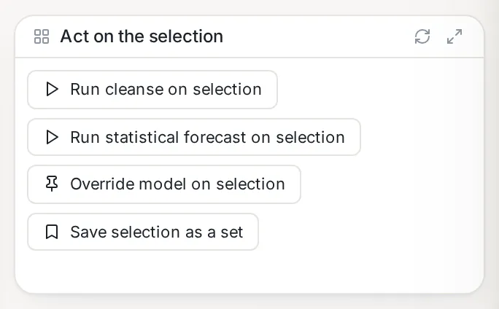Image resolution: width=499 pixels, height=309 pixels.
Task: Click the four-squares grid icon beside the title
Action: (42, 36)
